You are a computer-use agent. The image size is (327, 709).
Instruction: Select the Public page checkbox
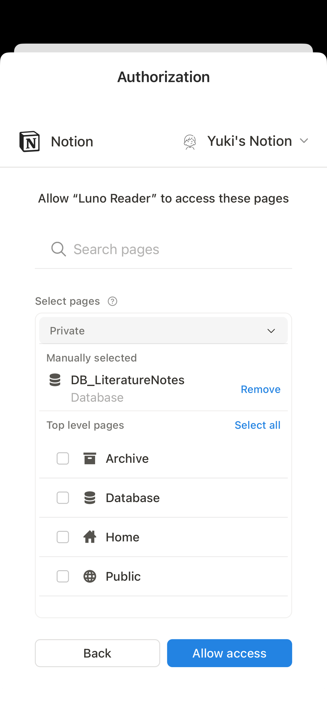[x=63, y=576]
